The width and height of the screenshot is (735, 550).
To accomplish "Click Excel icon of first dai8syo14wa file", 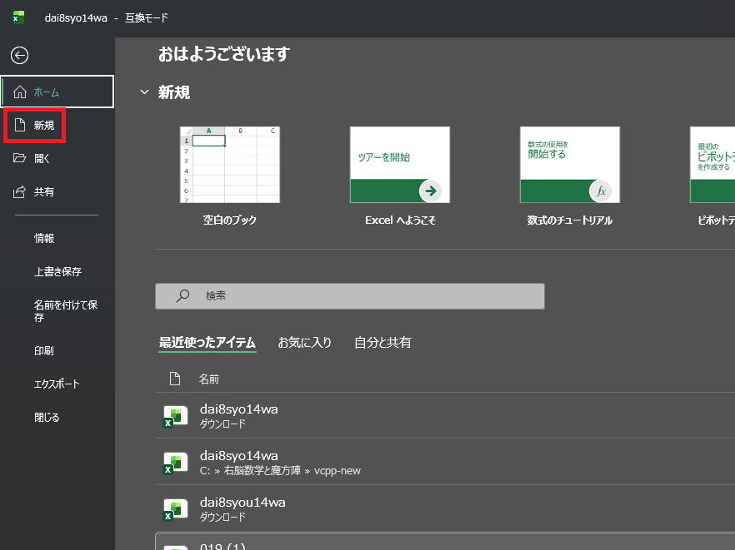I will pyautogui.click(x=175, y=415).
